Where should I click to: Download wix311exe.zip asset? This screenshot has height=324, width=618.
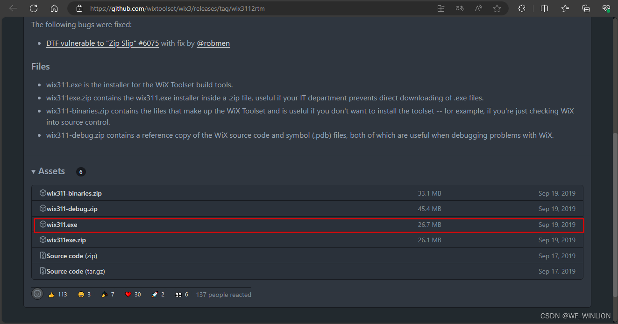point(66,240)
